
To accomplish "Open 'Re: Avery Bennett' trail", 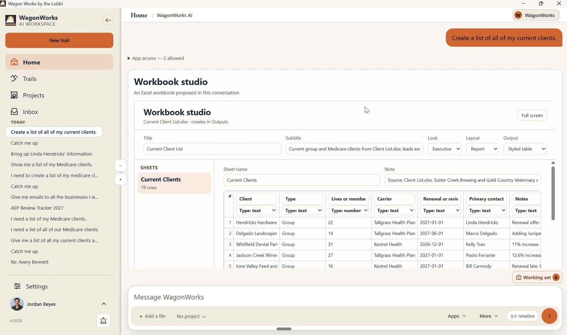I will point(30,262).
